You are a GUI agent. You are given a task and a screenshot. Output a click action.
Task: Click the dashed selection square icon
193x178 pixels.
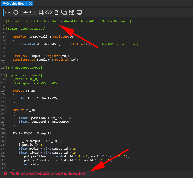tap(64, 12)
